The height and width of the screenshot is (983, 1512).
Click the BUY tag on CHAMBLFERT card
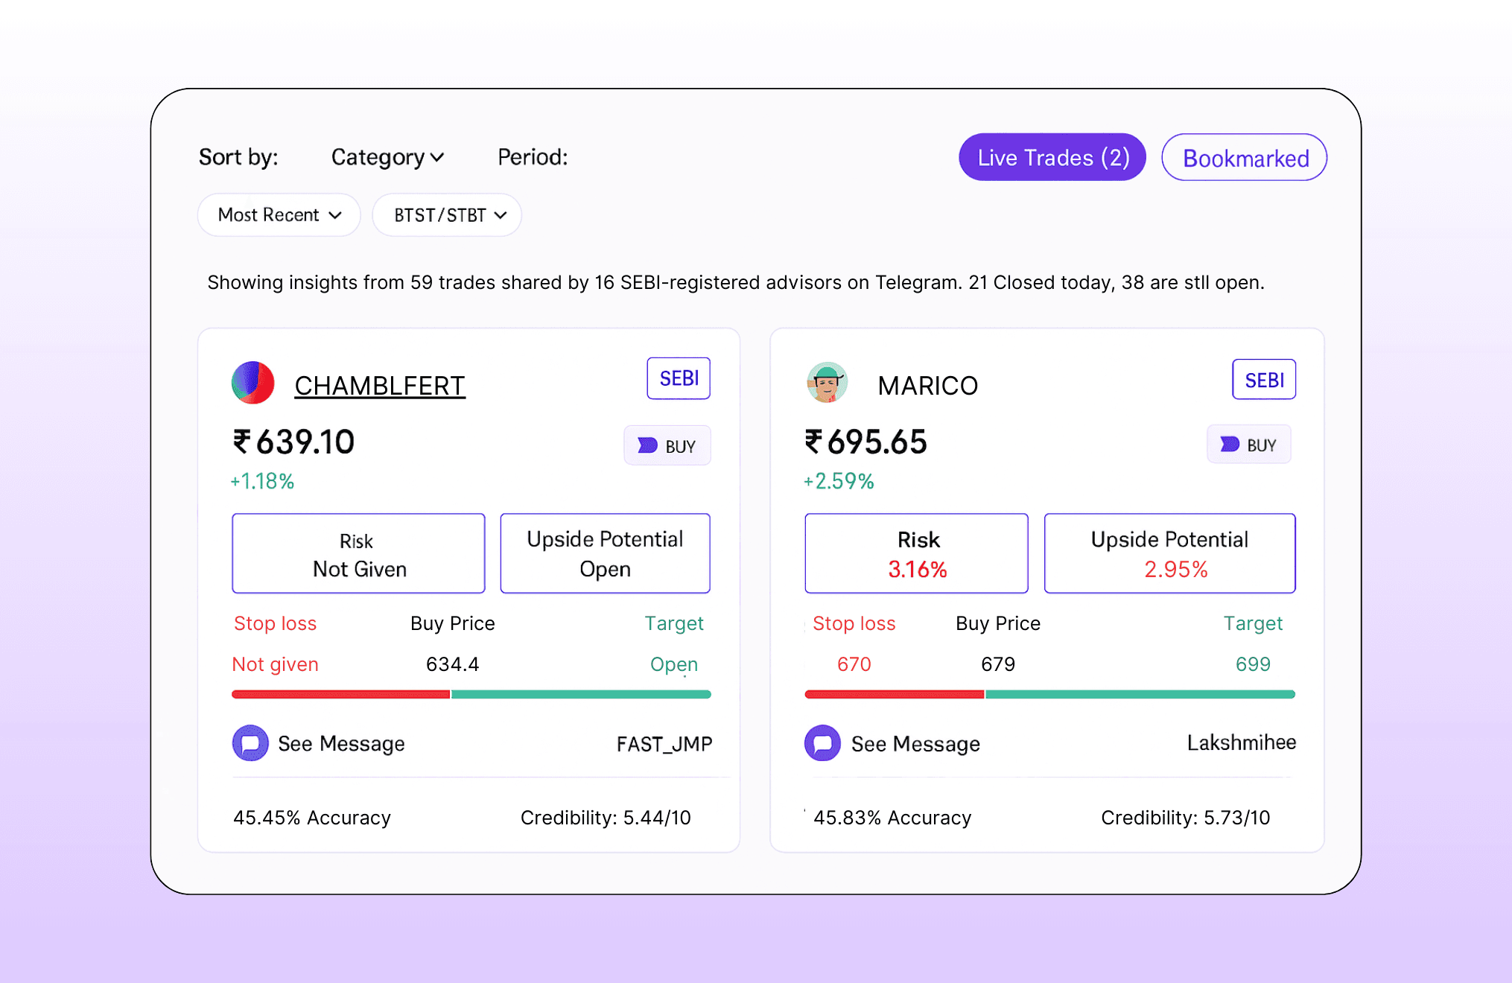coord(667,445)
